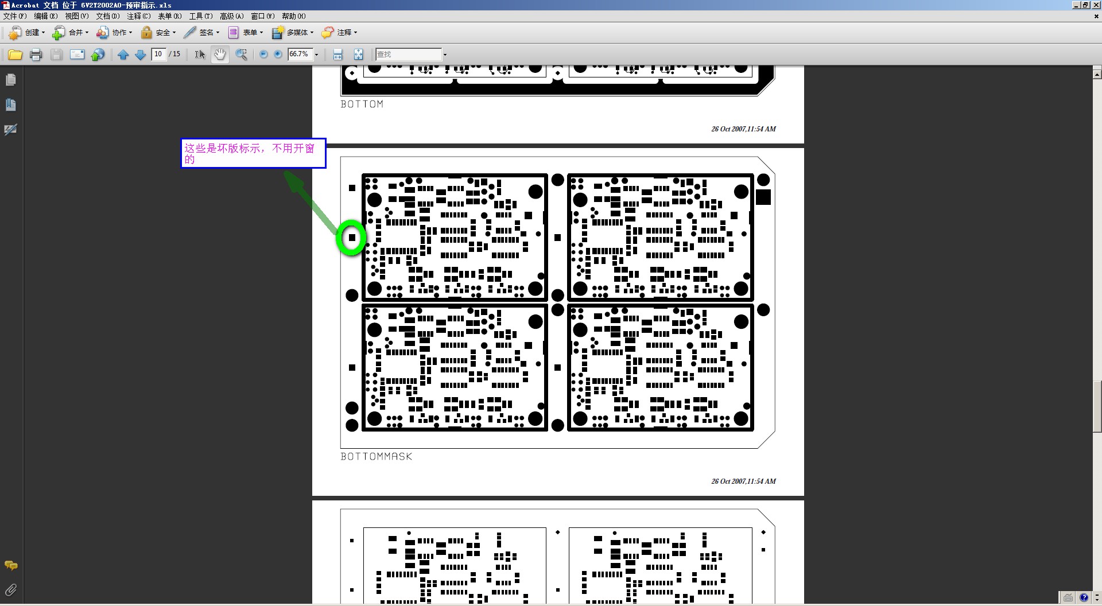This screenshot has width=1102, height=606.
Task: Open the 文档(D) menu
Action: (108, 16)
